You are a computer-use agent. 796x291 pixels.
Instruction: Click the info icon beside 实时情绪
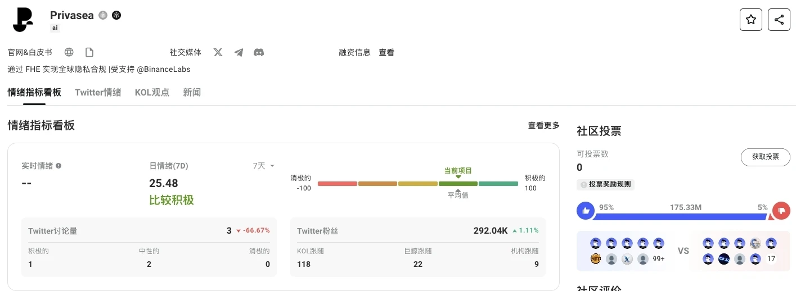click(59, 166)
